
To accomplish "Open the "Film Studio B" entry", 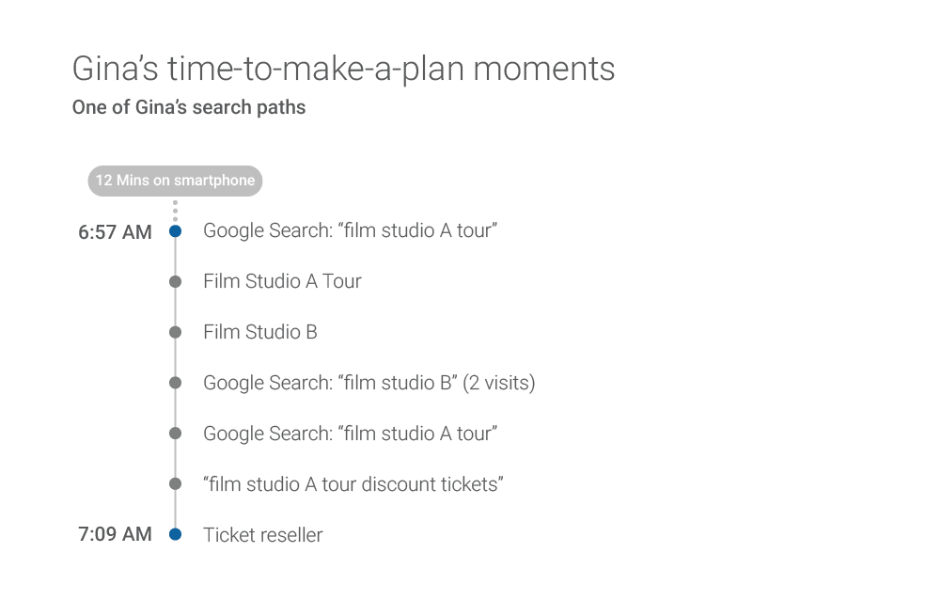I will click(x=260, y=332).
